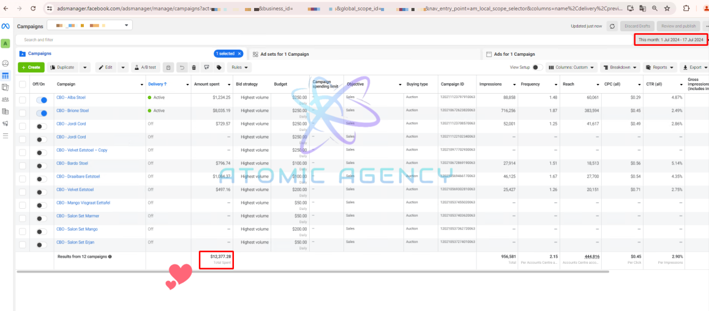The image size is (709, 311).
Task: Switch to Ads for 1 Campaign tab
Action: 514,54
